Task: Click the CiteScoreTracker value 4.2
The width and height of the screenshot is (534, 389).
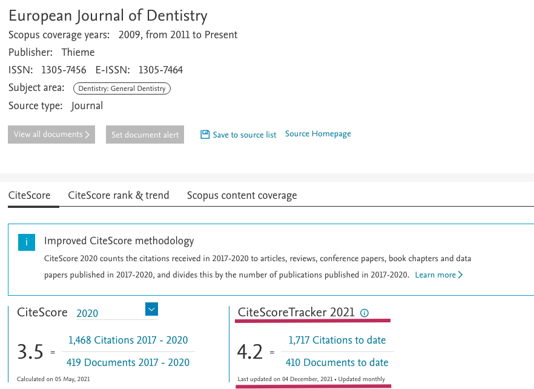Action: 250,351
